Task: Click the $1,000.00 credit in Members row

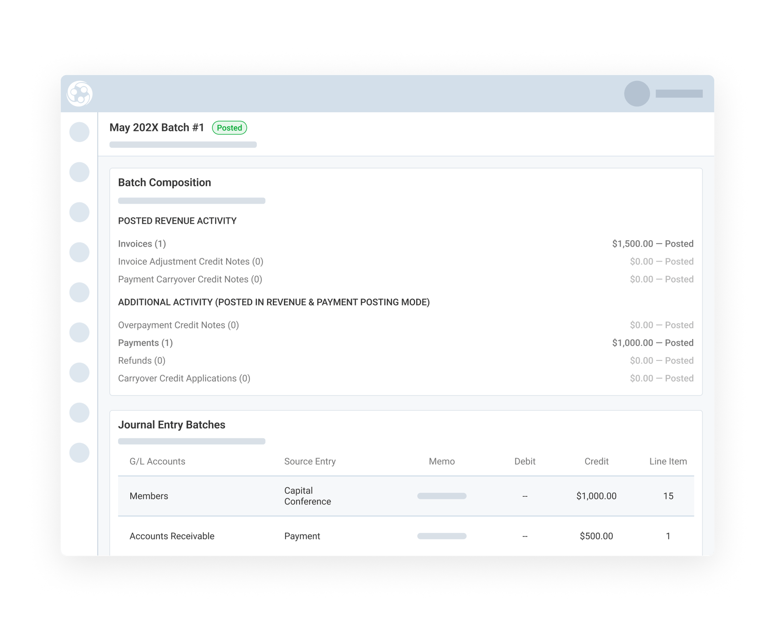Action: [596, 496]
